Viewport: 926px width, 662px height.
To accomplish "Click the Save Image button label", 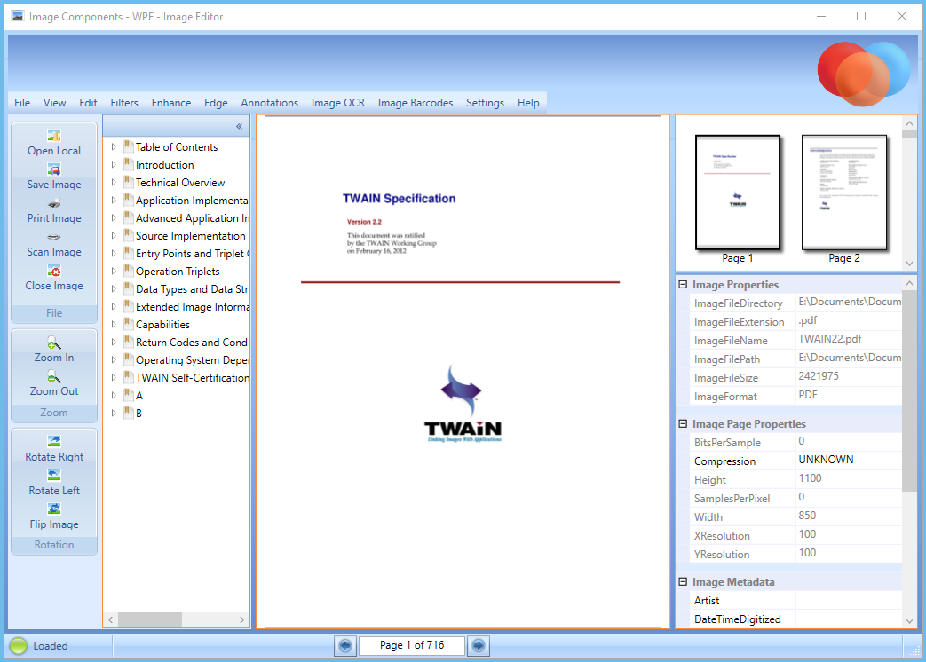I will point(54,184).
